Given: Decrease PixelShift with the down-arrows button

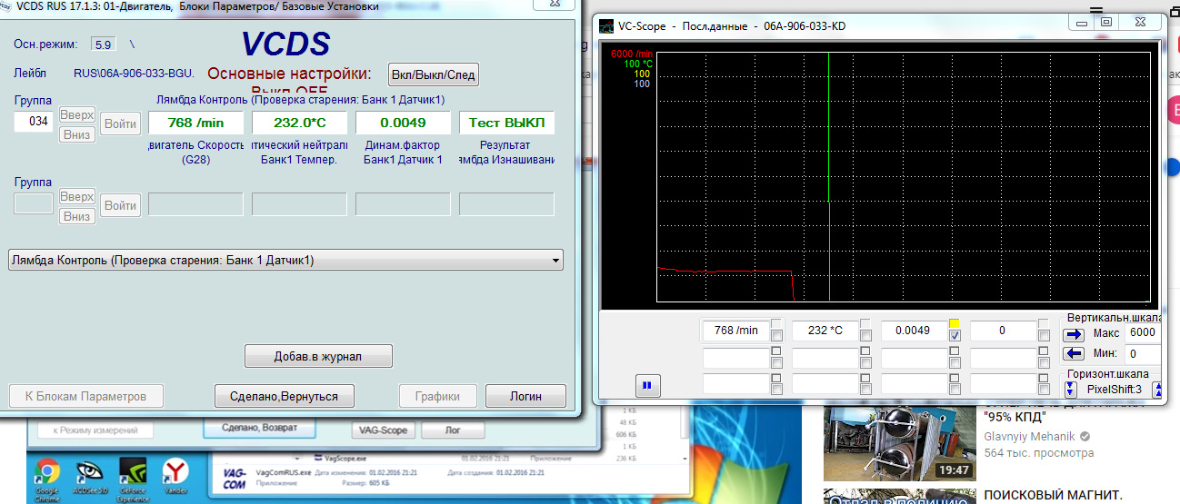Looking at the screenshot, I should tap(1070, 389).
